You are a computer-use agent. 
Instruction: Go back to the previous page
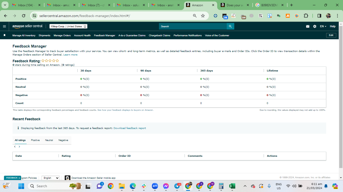click(6, 16)
